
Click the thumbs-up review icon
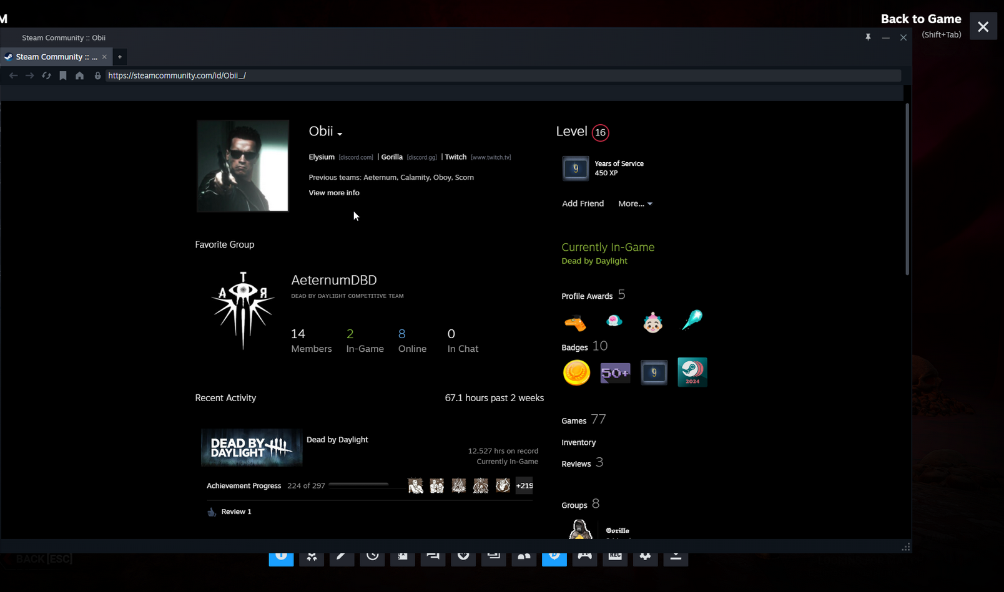pyautogui.click(x=212, y=512)
